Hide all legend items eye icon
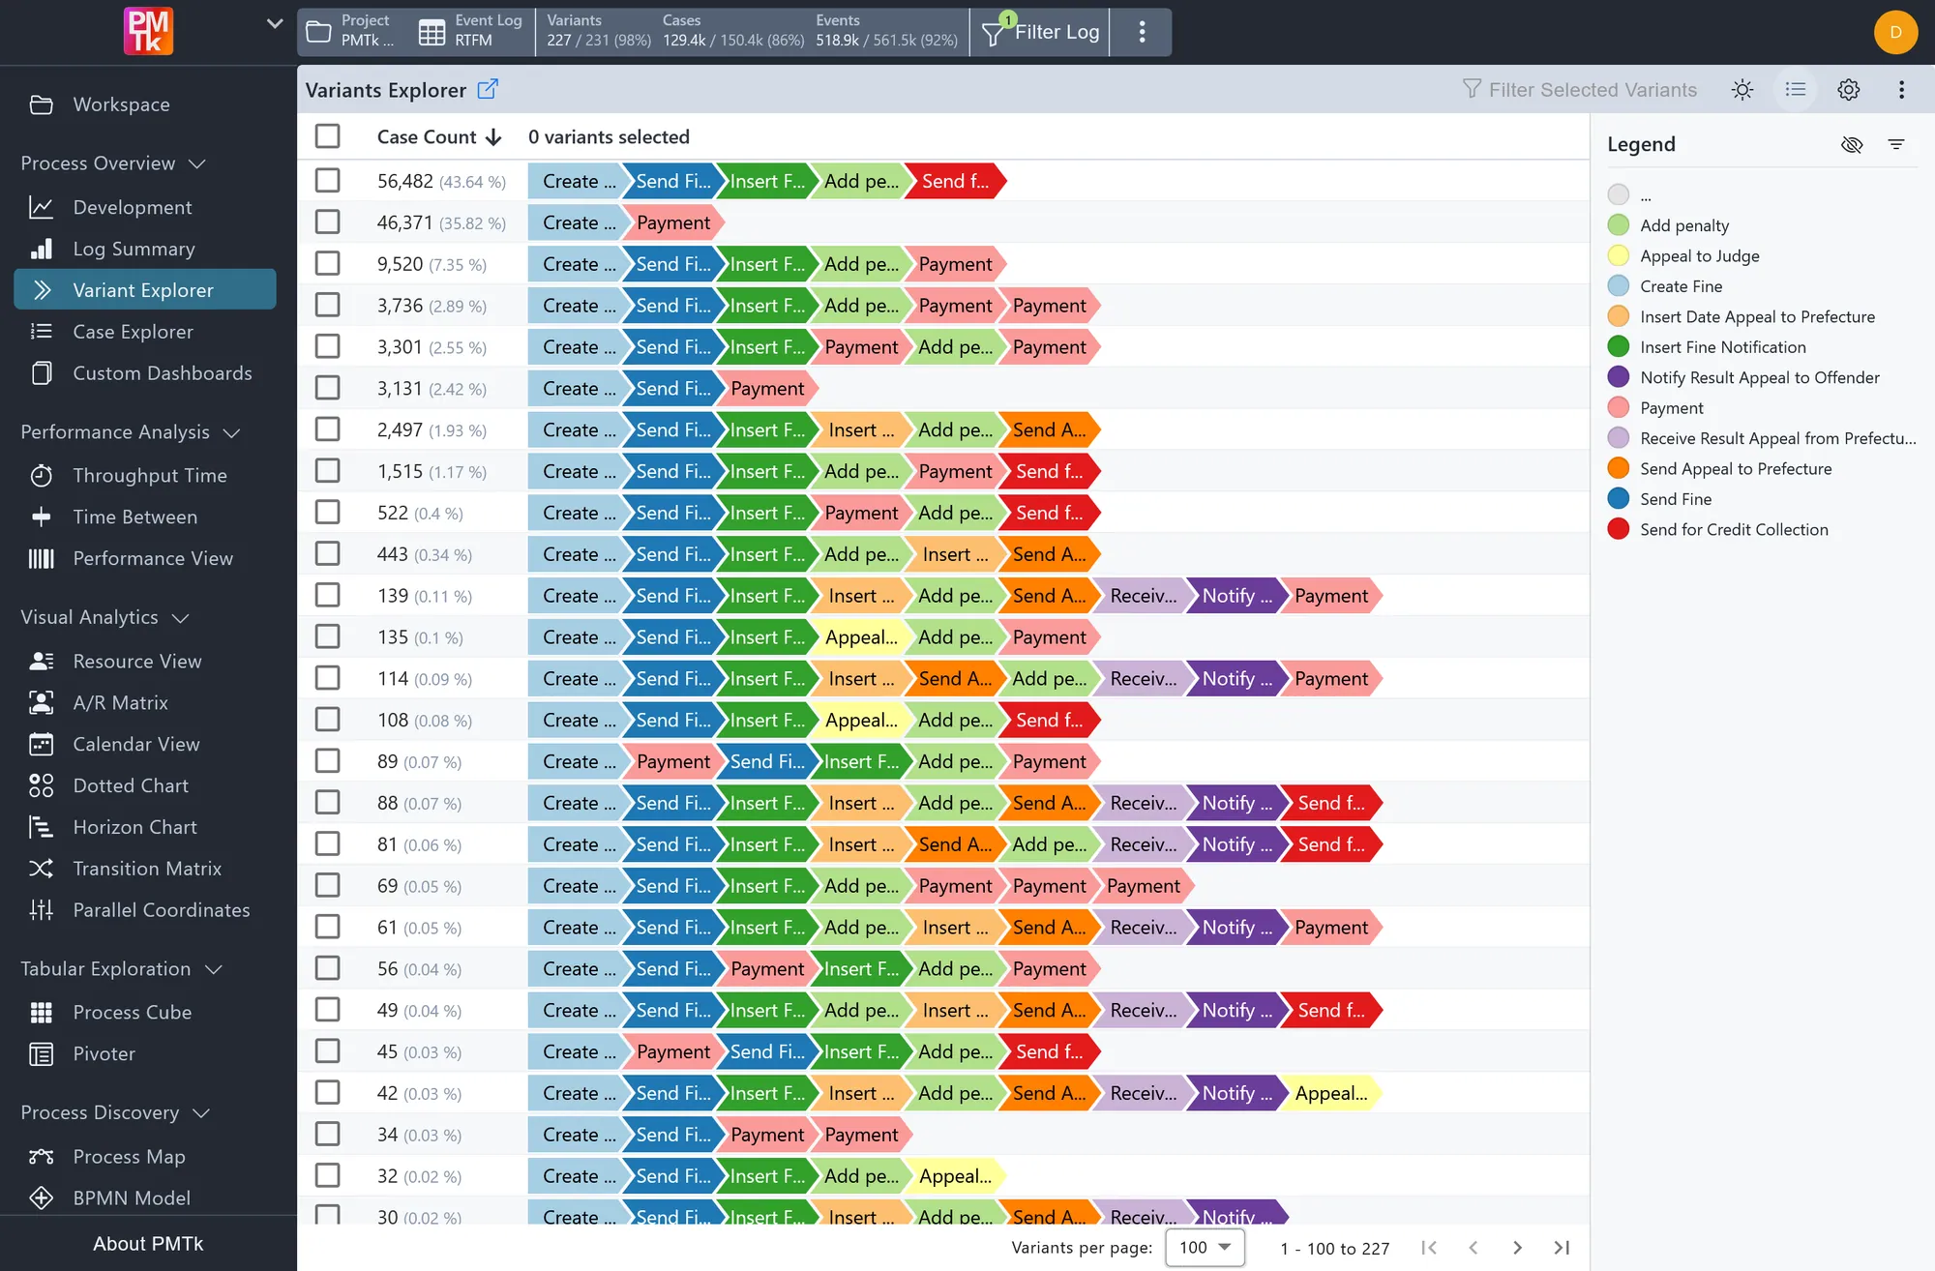The height and width of the screenshot is (1271, 1935). 1852,144
